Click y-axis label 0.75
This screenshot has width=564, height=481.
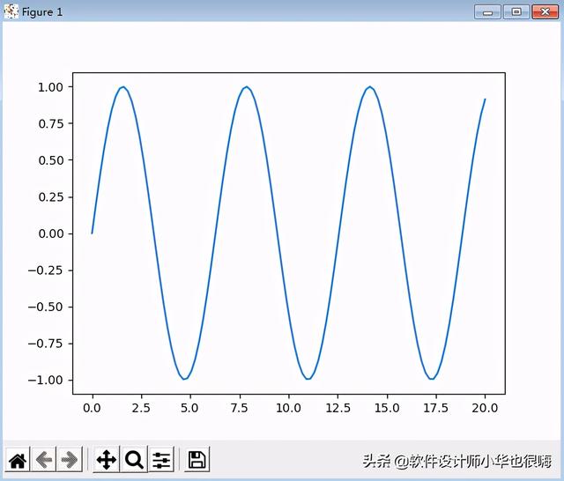click(51, 123)
